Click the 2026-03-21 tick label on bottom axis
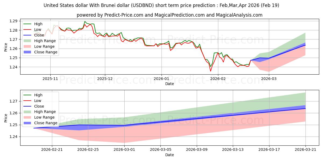Viewport: 323px width, 161px height. click(x=306, y=150)
